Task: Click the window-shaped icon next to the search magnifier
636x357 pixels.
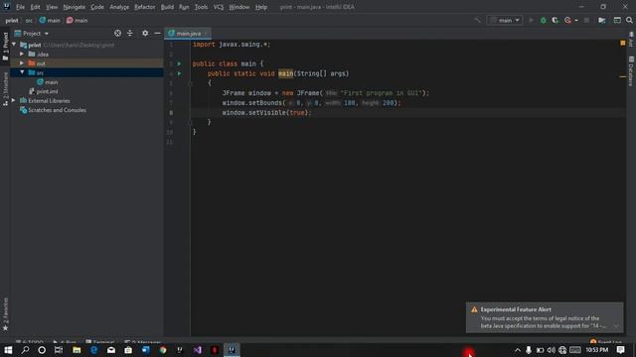Action: tap(617, 20)
